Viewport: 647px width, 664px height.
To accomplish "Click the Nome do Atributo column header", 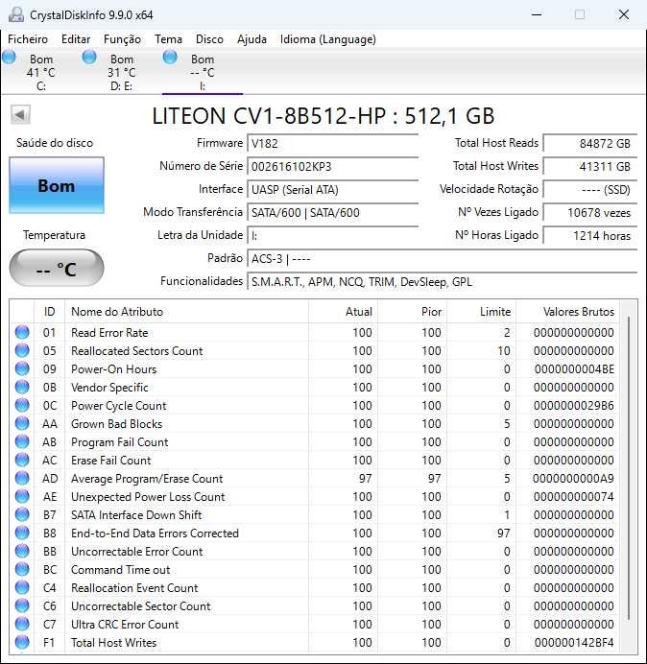I will tap(186, 312).
